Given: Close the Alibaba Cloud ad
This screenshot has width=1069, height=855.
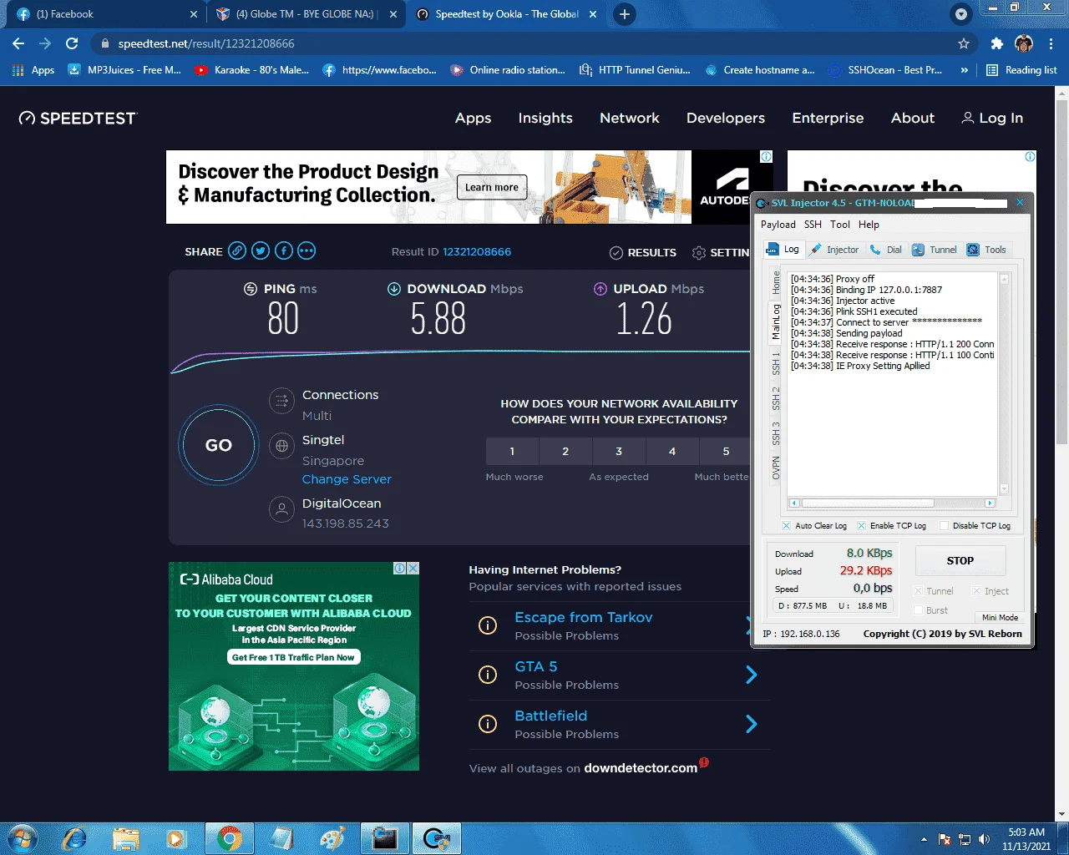Looking at the screenshot, I should tap(413, 568).
